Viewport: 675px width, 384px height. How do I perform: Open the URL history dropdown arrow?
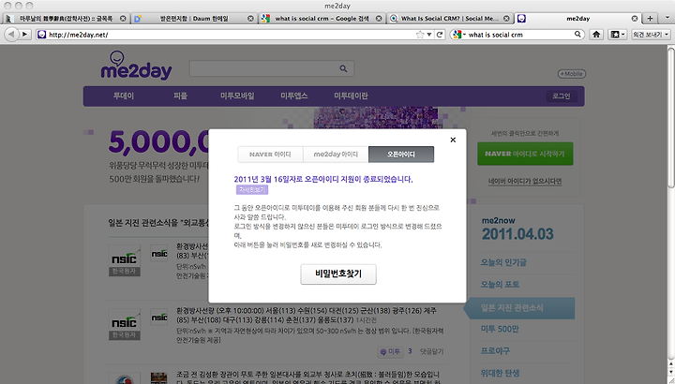pos(429,35)
